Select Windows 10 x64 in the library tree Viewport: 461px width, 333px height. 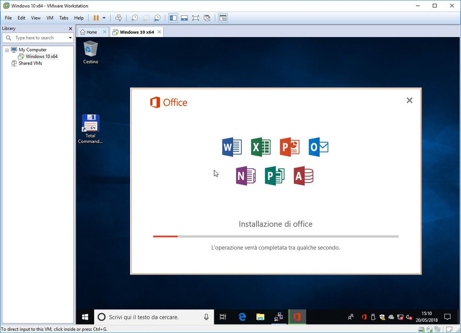[41, 56]
